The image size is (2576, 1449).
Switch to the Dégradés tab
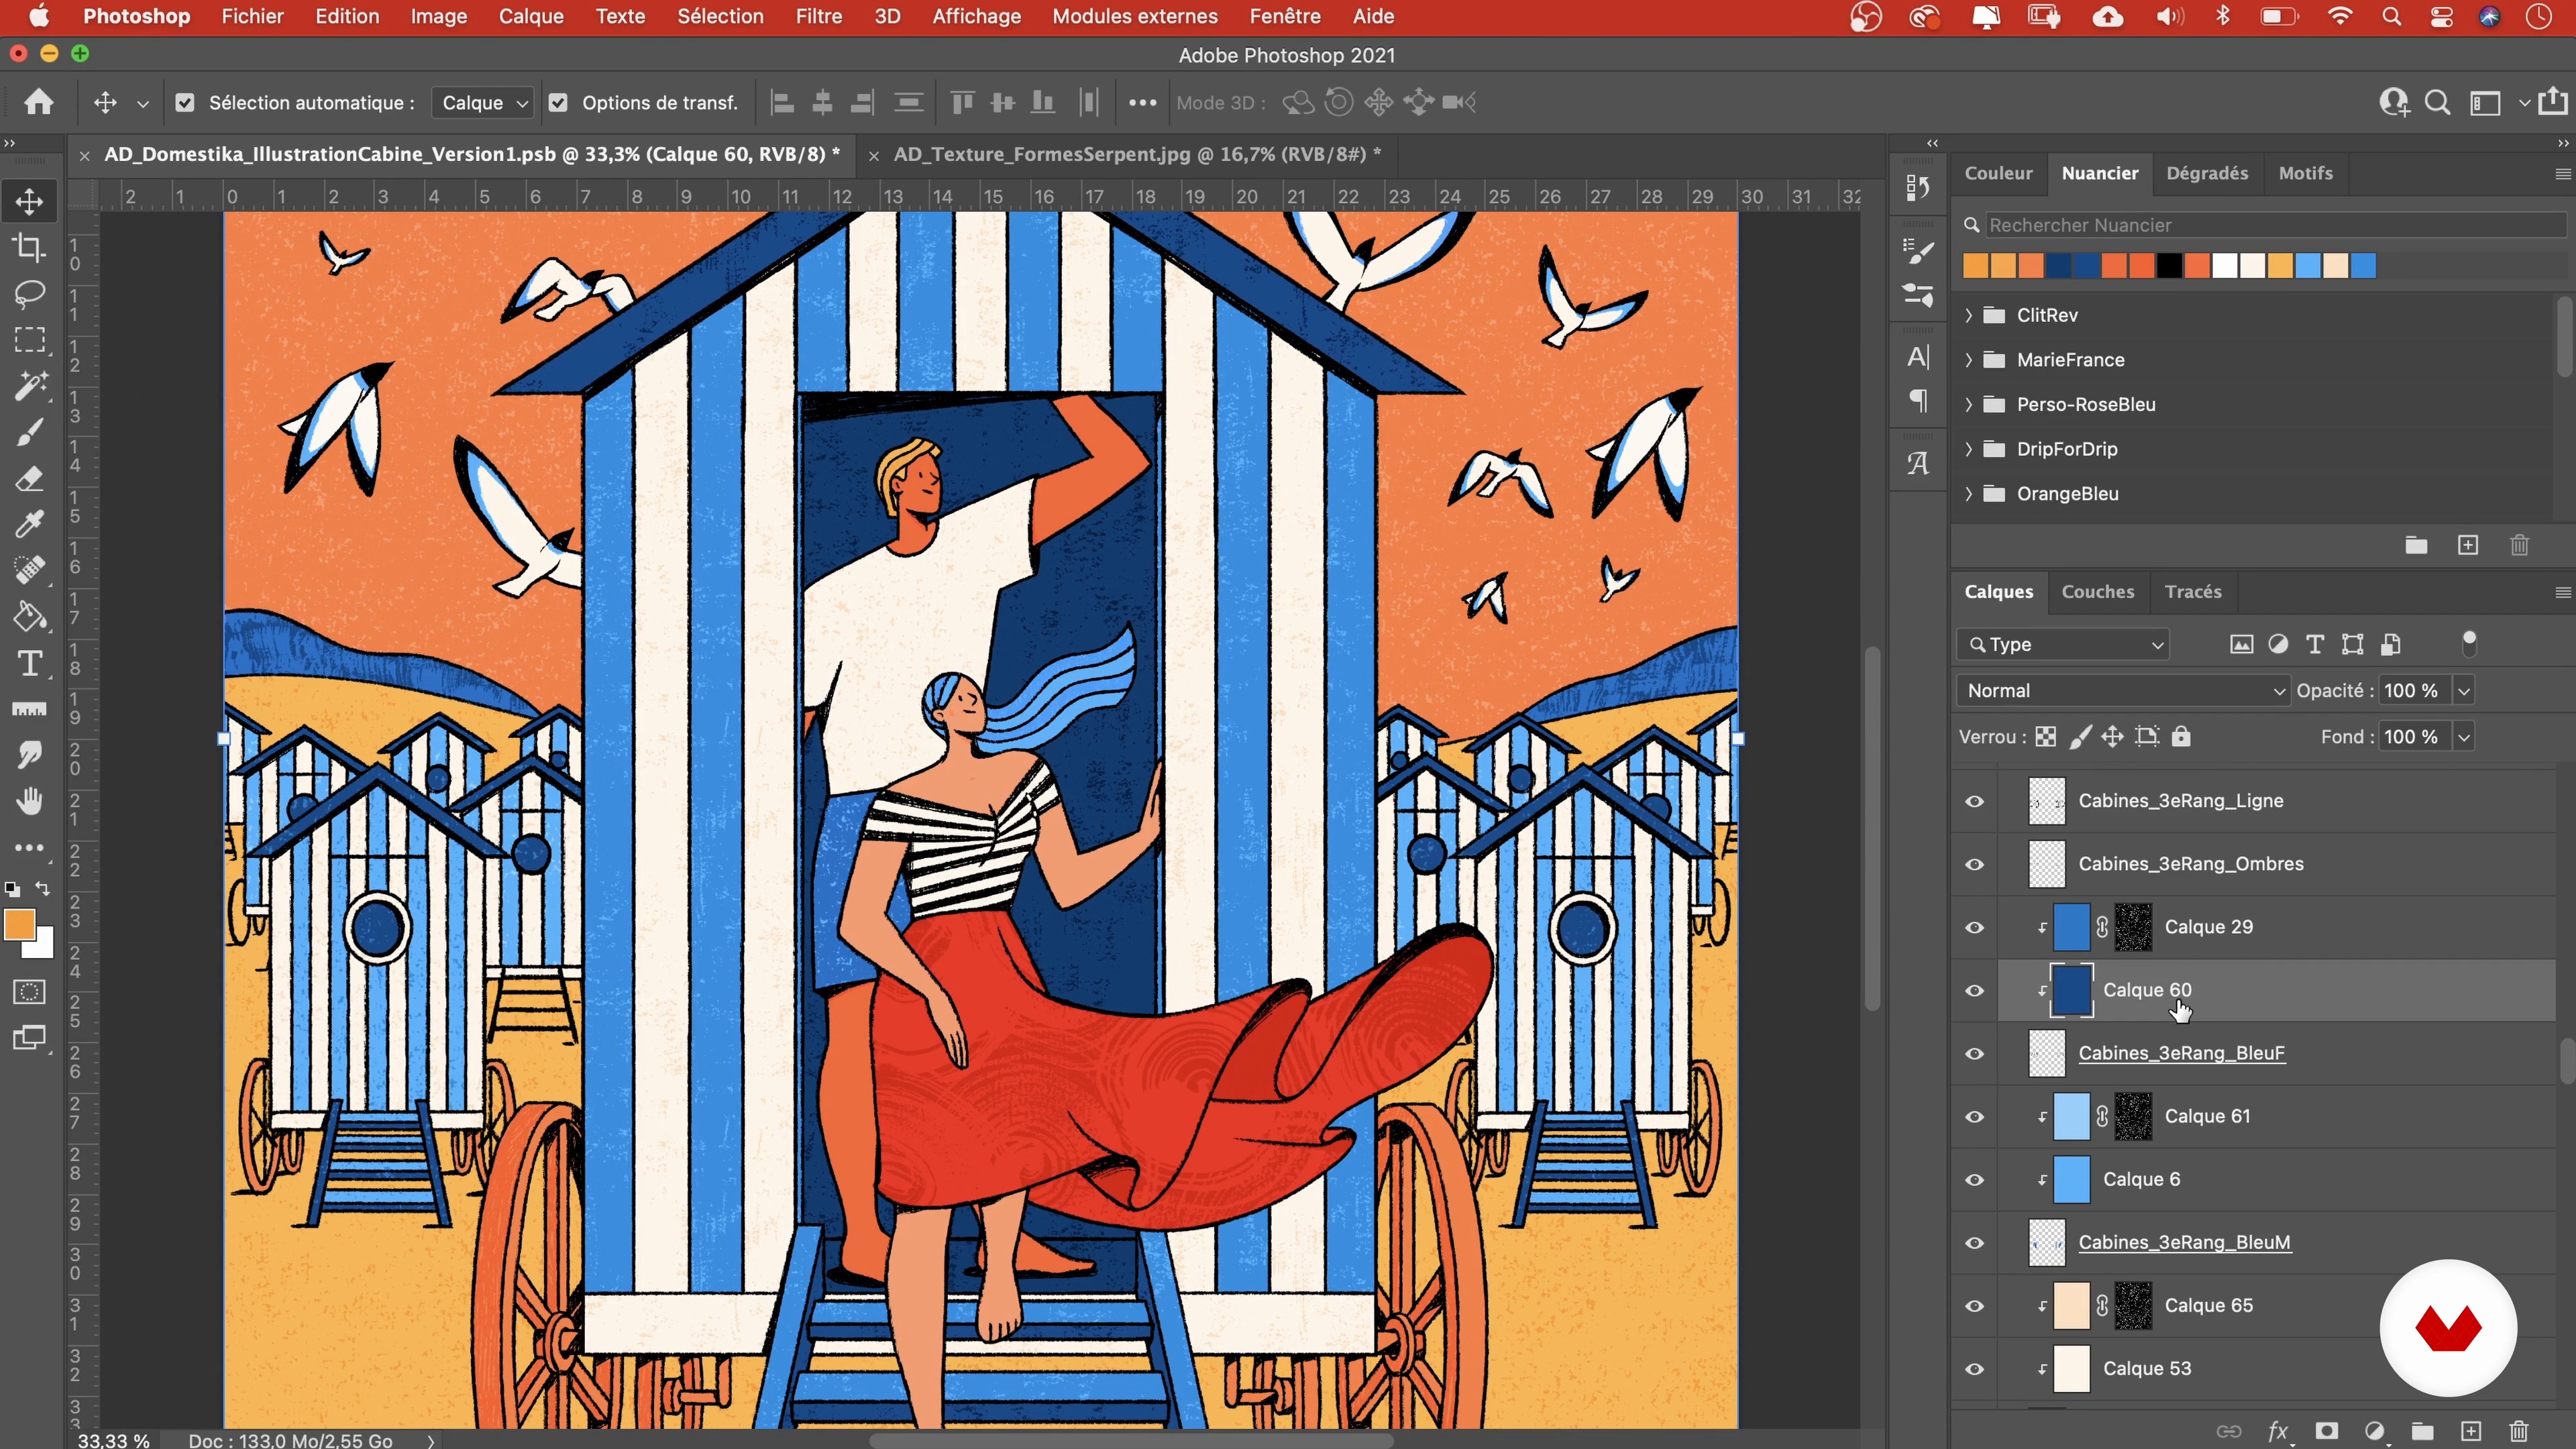2206,173
